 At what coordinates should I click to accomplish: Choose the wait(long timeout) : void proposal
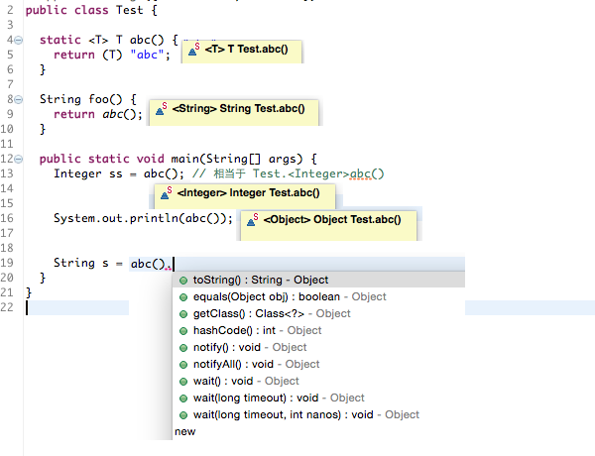tap(279, 399)
